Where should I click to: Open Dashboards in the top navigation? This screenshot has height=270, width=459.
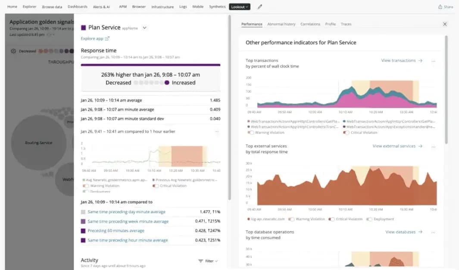point(77,6)
